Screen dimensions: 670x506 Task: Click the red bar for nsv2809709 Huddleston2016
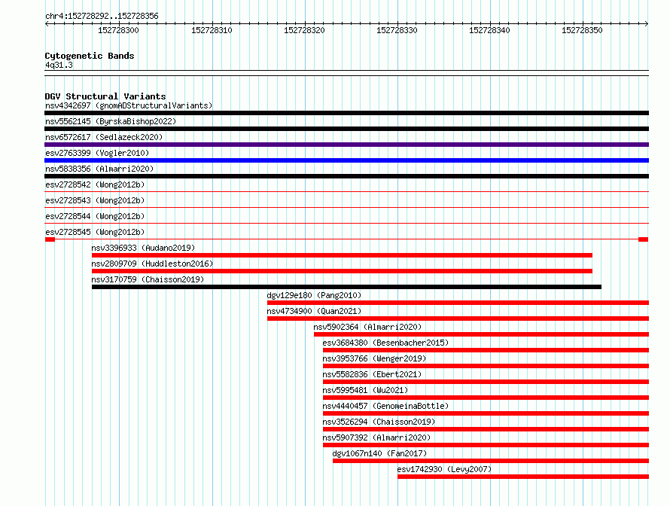pos(342,271)
